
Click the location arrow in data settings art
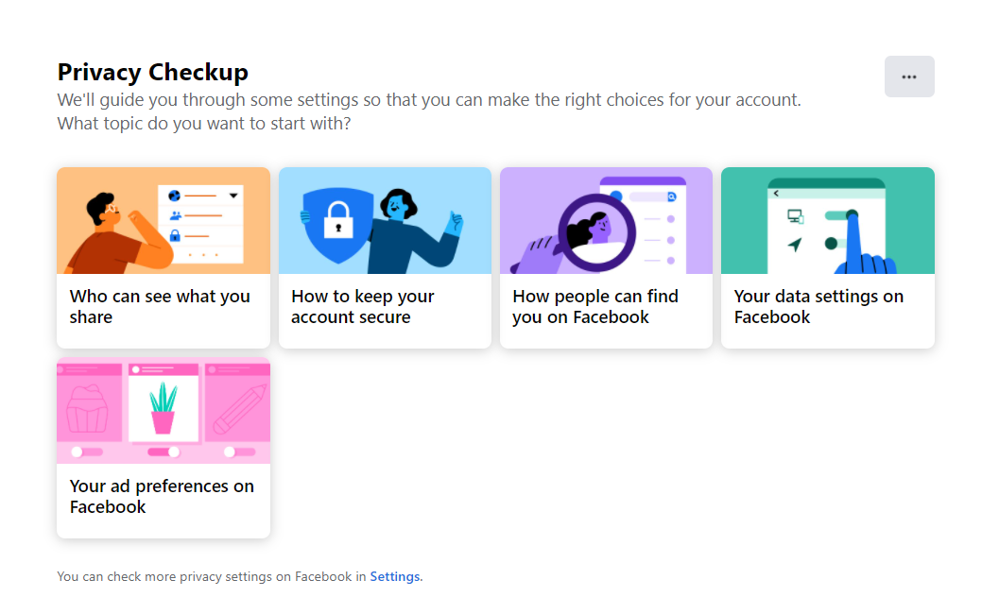pos(794,245)
